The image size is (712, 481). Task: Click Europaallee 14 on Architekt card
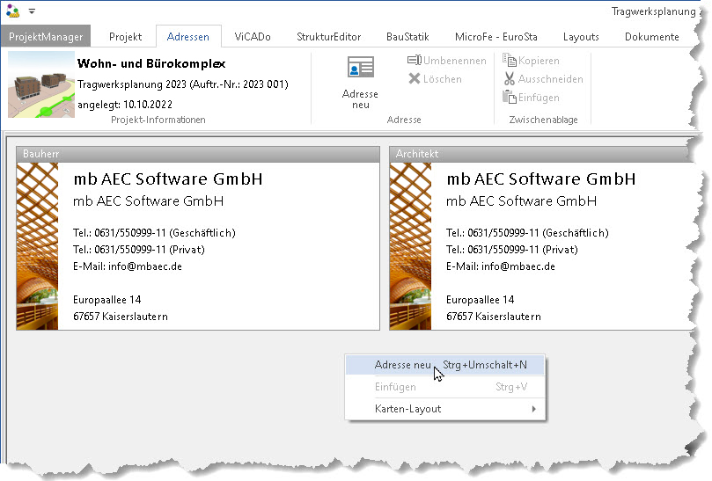481,300
